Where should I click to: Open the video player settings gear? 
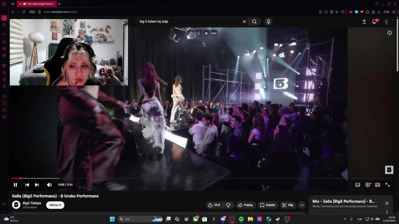pyautogui.click(x=368, y=185)
